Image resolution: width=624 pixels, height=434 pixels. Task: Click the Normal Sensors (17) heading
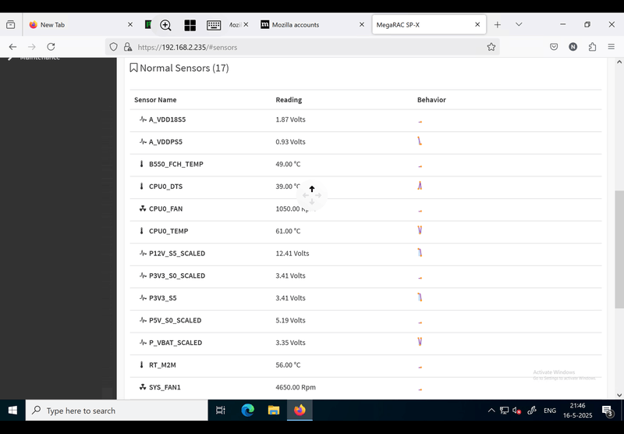184,68
